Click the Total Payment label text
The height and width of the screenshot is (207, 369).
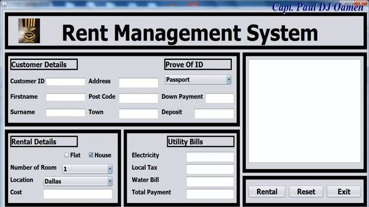(151, 192)
